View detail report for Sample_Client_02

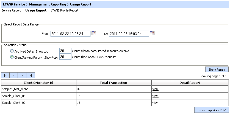(x=155, y=103)
